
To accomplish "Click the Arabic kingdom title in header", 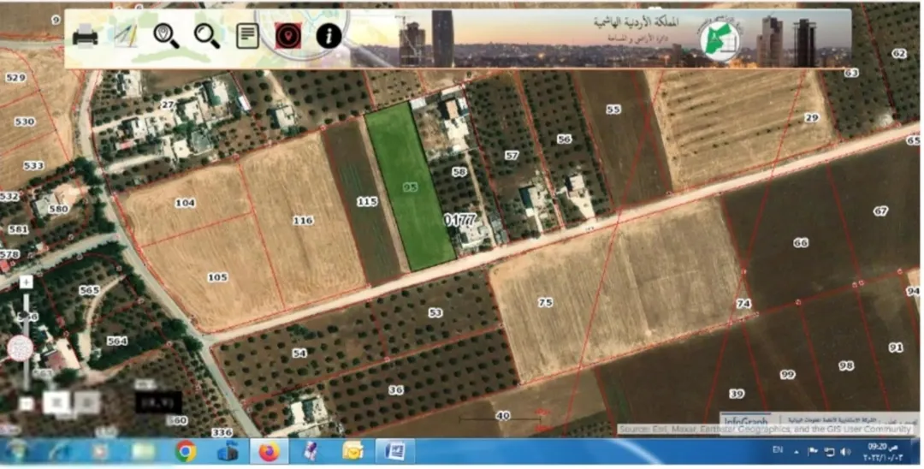I will pos(636,21).
